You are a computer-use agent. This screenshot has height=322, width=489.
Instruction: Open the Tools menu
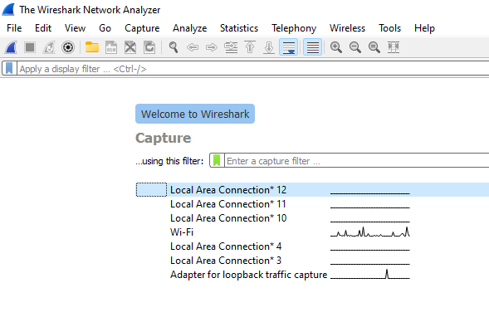click(389, 28)
